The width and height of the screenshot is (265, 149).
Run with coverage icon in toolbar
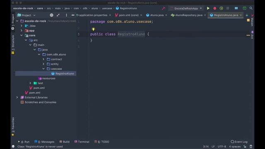click(221, 8)
